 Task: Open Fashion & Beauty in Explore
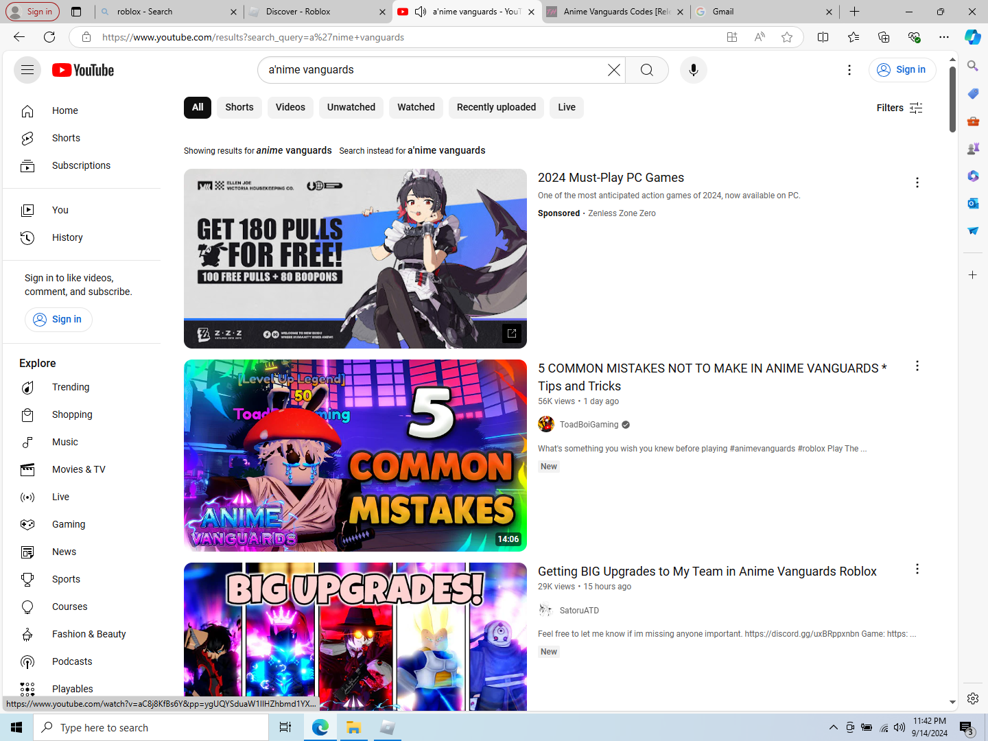point(82,634)
